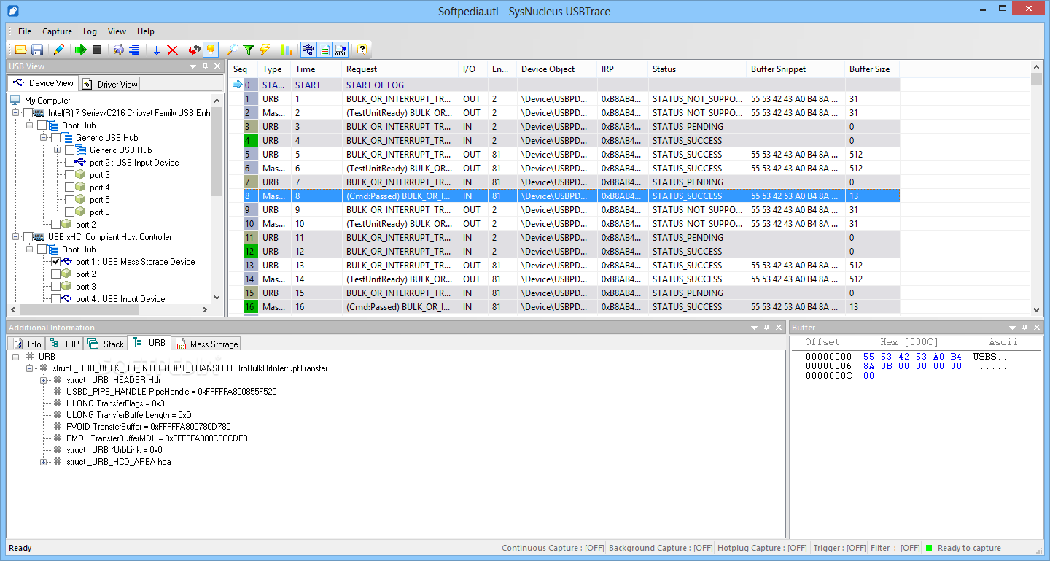Clear the log with the red X icon
This screenshot has width=1050, height=561.
point(173,50)
